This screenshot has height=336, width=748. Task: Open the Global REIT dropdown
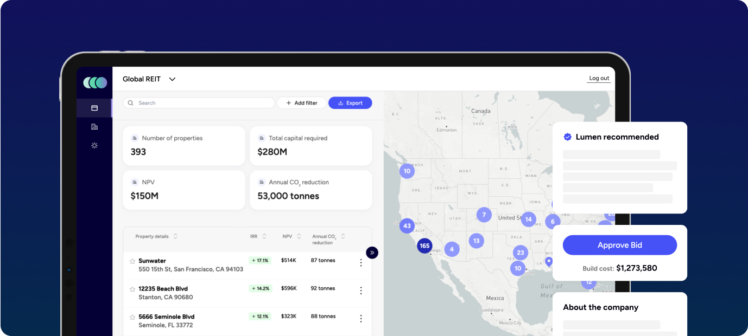149,79
